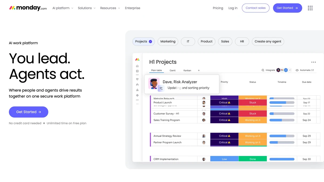
Task: Click the Timeline column header
Action: coord(282,82)
